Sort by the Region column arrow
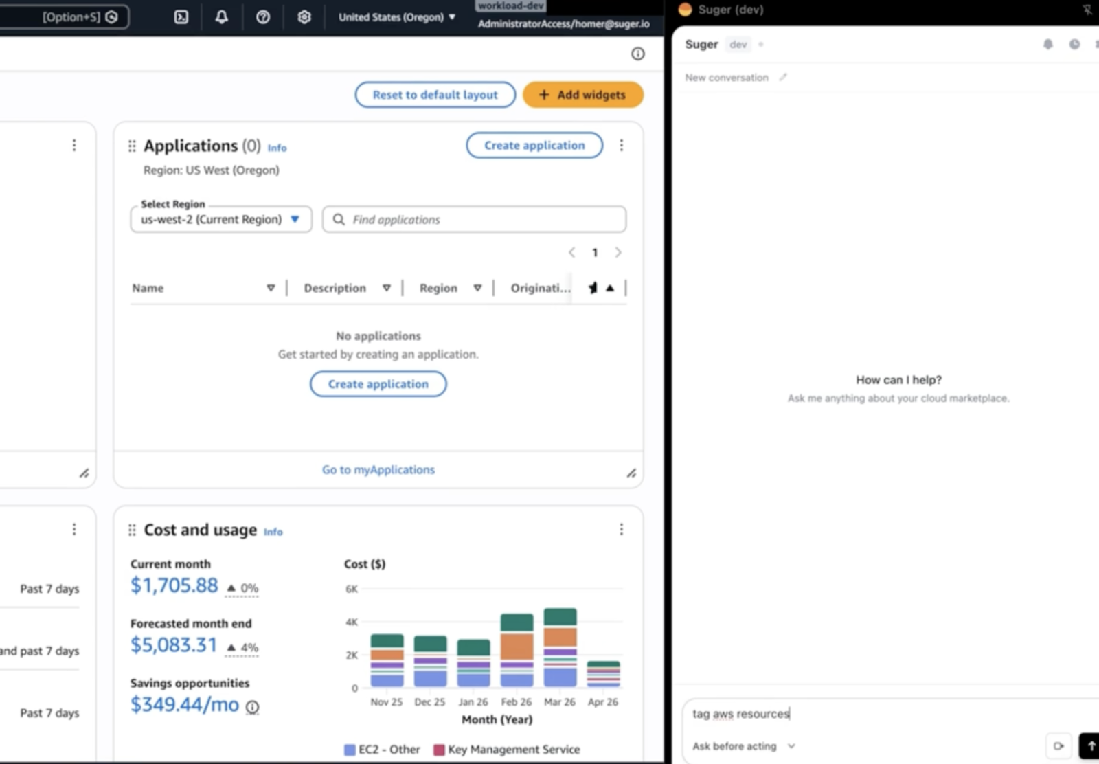Viewport: 1099px width, 764px height. pyautogui.click(x=477, y=288)
